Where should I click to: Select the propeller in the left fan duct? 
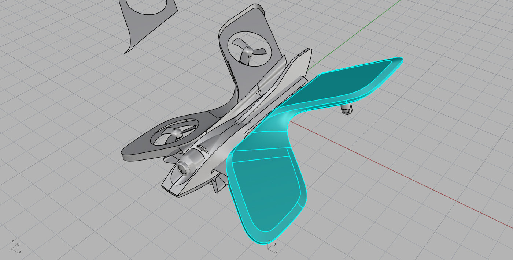[176, 133]
